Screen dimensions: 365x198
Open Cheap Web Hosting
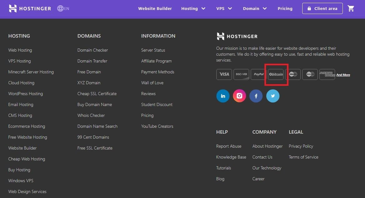[27, 159]
